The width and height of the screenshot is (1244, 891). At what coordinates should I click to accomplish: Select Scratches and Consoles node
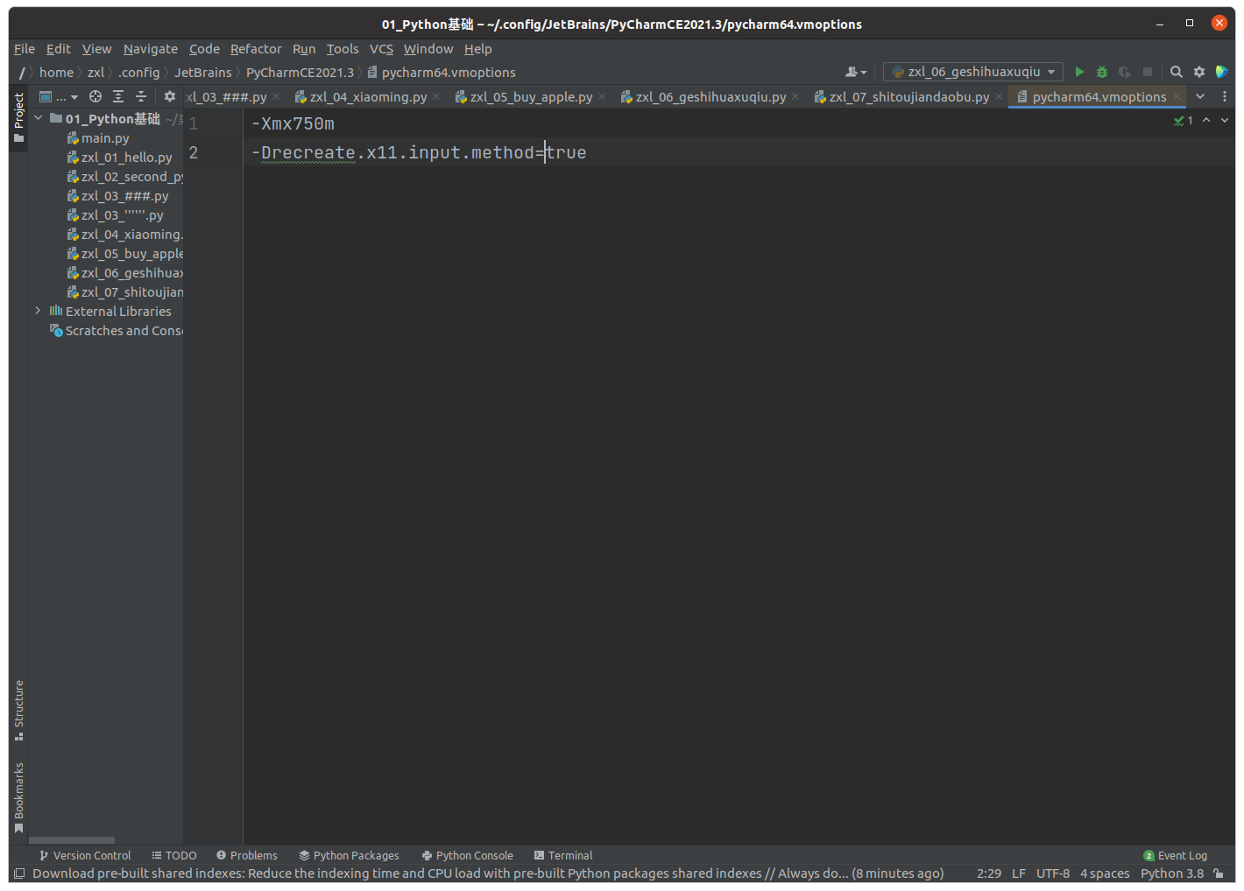116,331
